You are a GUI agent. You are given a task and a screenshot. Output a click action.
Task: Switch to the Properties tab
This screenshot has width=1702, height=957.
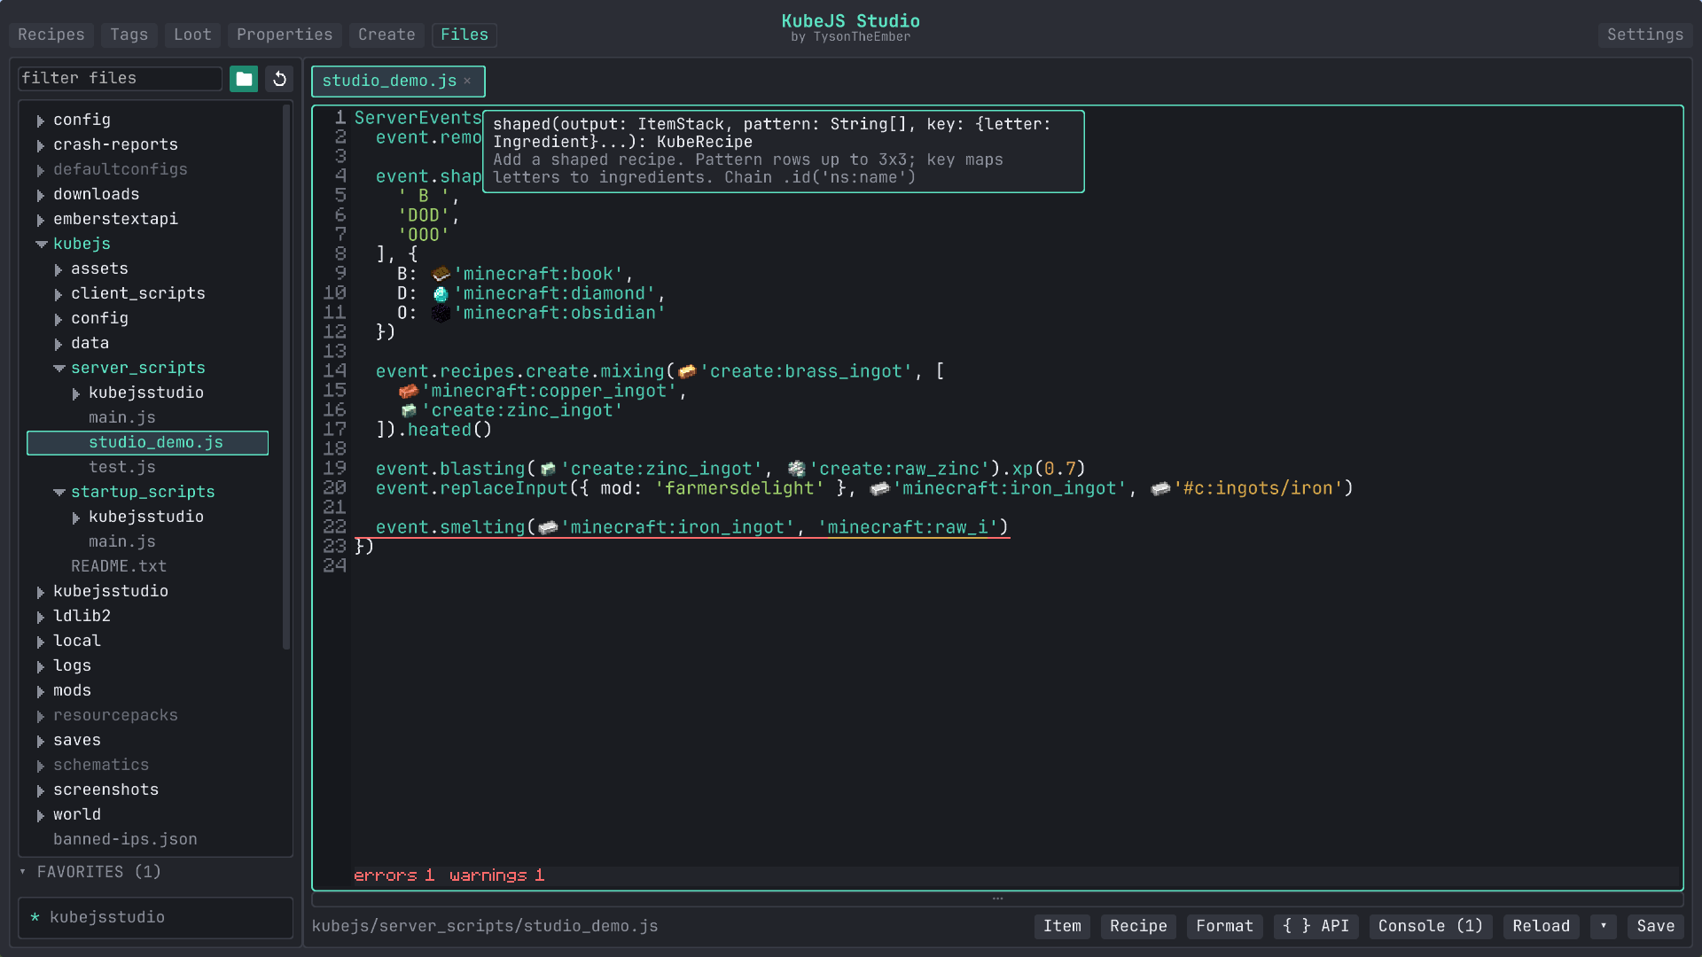pos(285,35)
